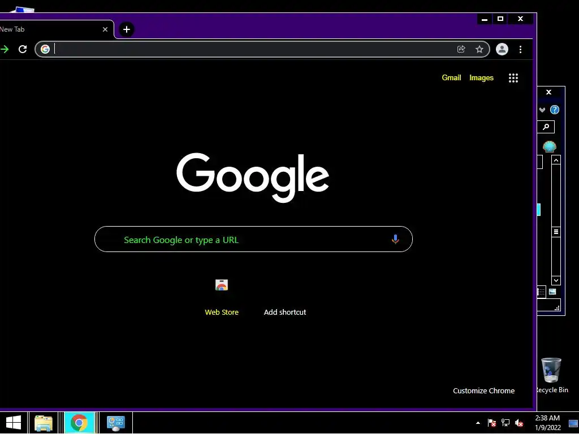Screen dimensions: 579x434
Task: Click the Search Google or type a URL box
Action: (253, 239)
